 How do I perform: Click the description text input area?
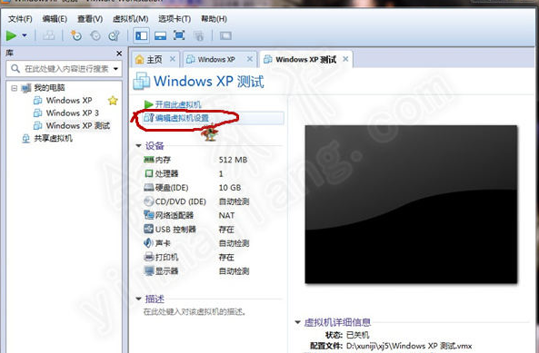coord(195,311)
